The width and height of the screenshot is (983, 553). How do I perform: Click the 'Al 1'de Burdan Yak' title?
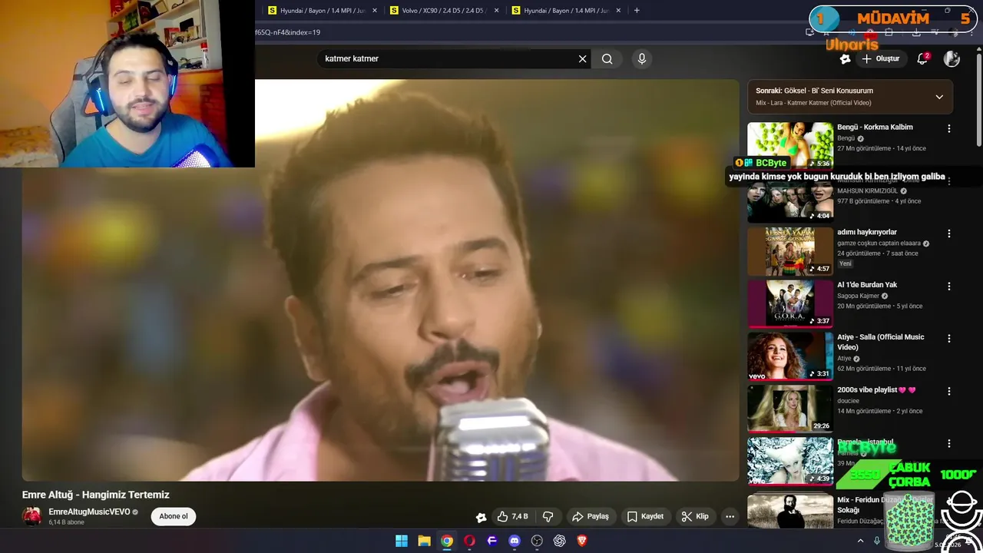click(867, 284)
